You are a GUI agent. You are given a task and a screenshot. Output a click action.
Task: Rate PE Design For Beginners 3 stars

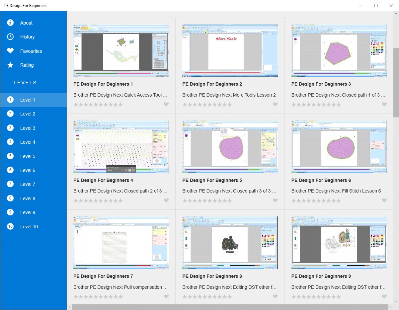316,105
